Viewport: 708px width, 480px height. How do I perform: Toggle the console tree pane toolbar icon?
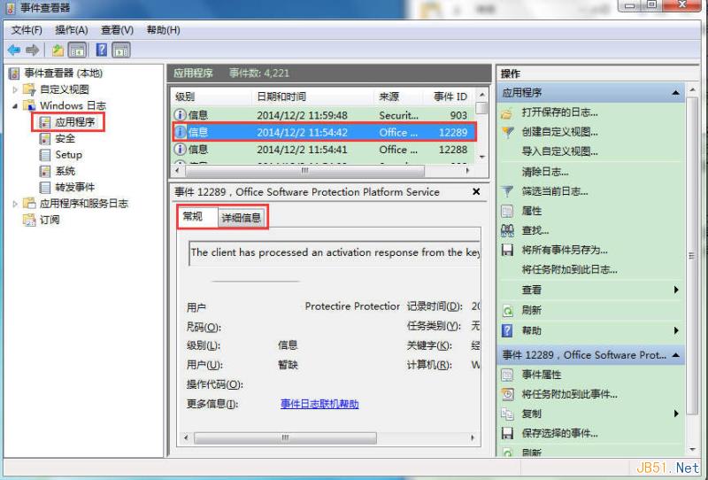[77, 50]
